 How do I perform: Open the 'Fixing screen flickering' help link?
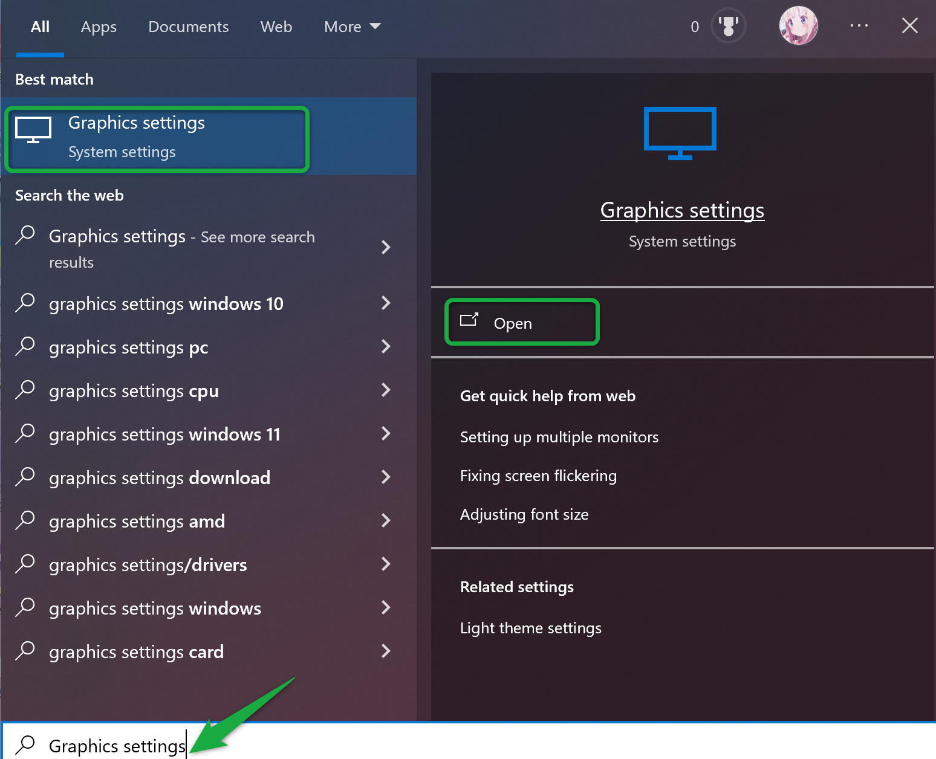(538, 476)
